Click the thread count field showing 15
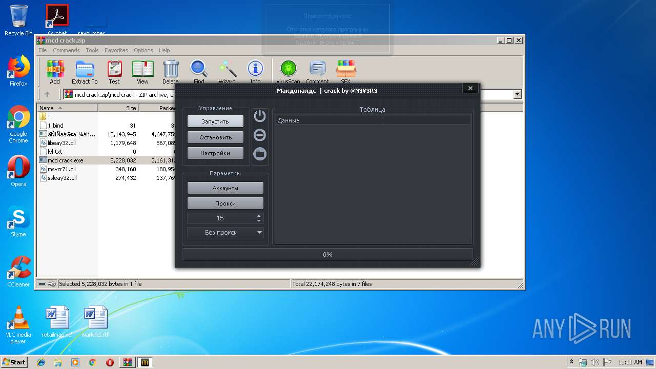The height and width of the screenshot is (369, 656). 221,218
